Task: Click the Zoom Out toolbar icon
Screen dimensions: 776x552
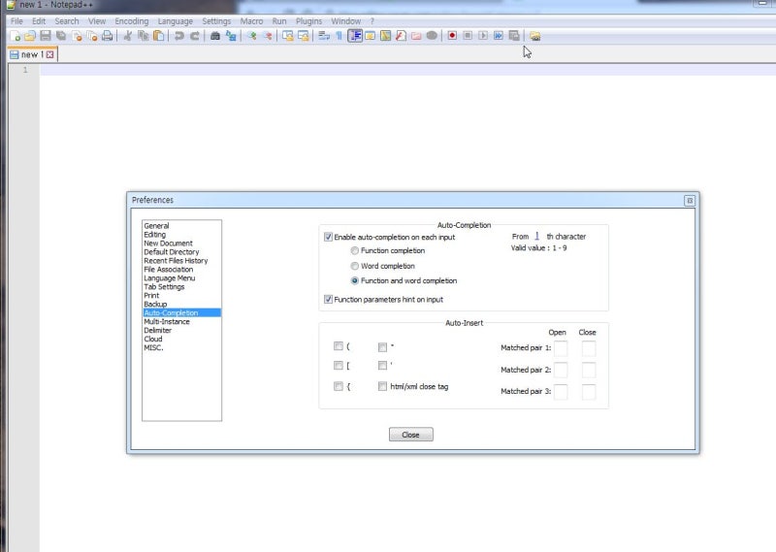Action: click(268, 36)
